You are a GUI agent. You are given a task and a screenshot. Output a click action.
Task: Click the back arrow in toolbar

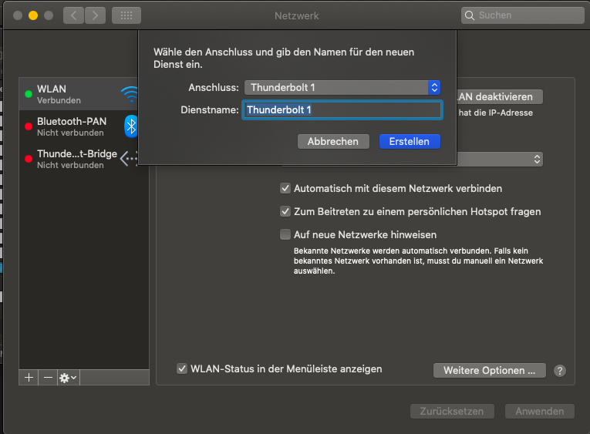click(x=73, y=15)
